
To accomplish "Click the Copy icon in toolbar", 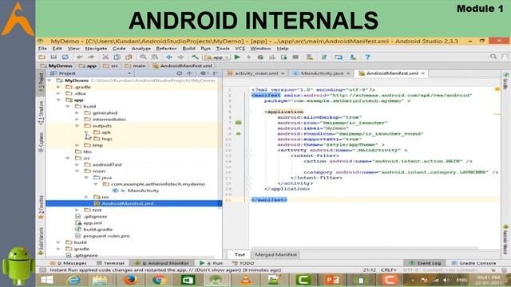I will click(x=117, y=57).
